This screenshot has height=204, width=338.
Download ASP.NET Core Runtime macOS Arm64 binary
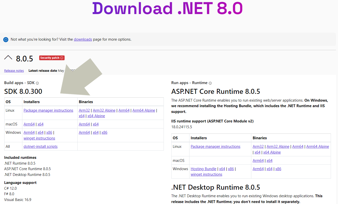[x=258, y=161]
